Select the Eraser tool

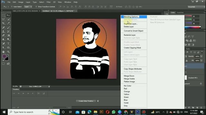(4, 35)
